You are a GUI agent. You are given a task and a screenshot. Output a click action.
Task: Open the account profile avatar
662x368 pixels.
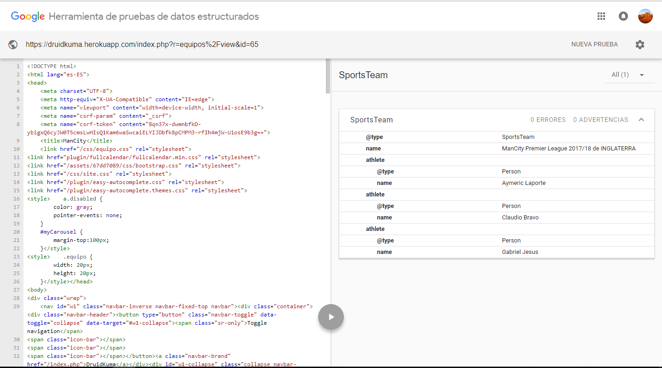(x=645, y=16)
